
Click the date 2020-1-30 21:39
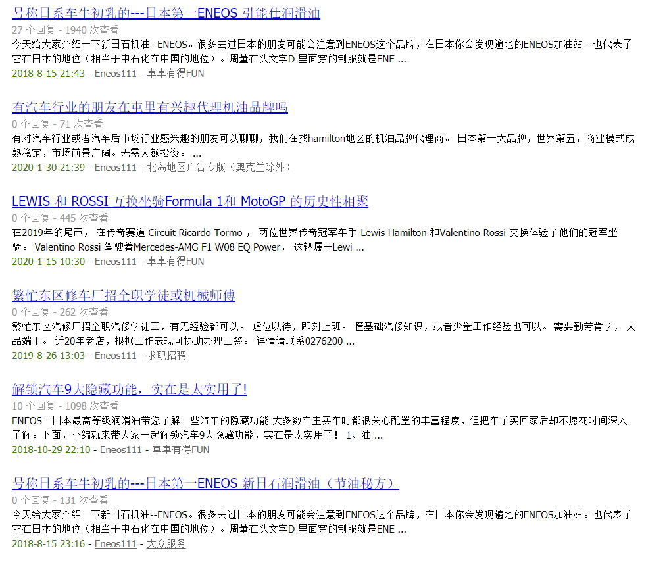49,168
